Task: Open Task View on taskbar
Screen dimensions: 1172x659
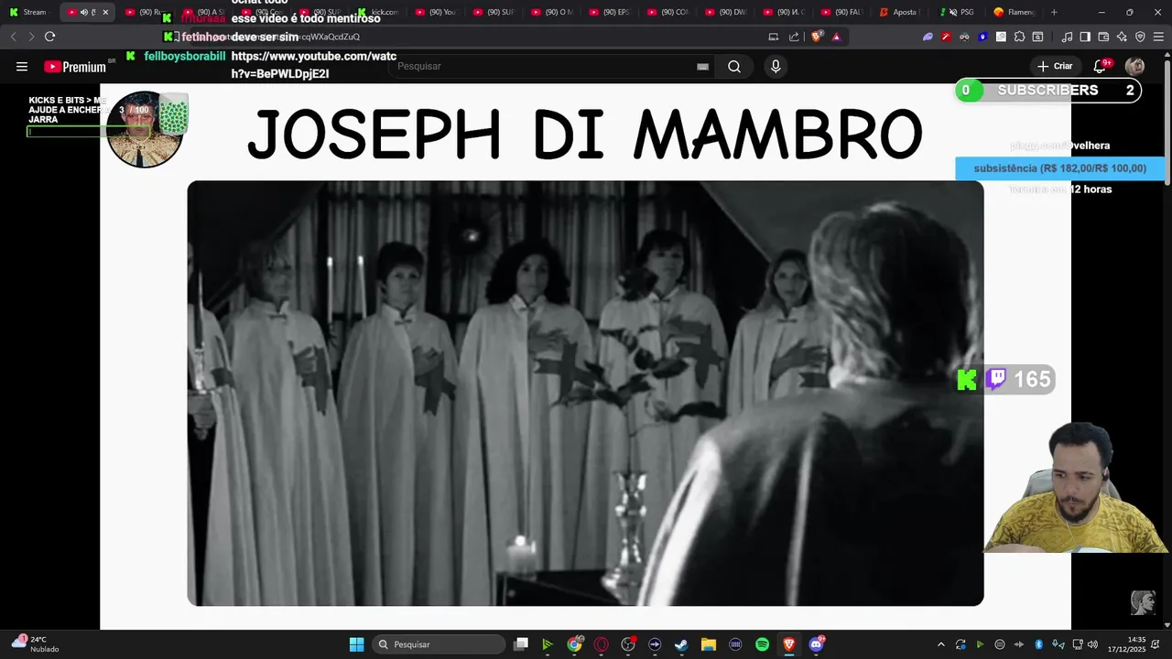Action: tap(520, 644)
